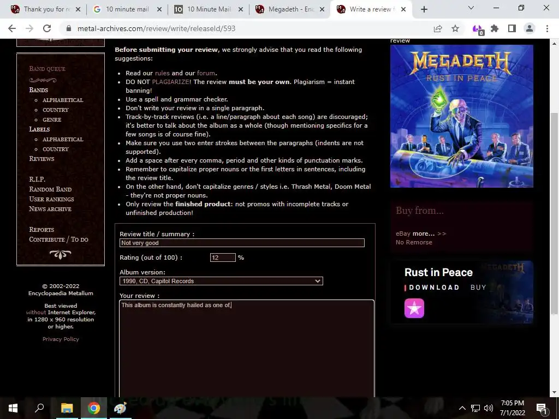
Task: Browse Bands by Country
Action: [56, 110]
